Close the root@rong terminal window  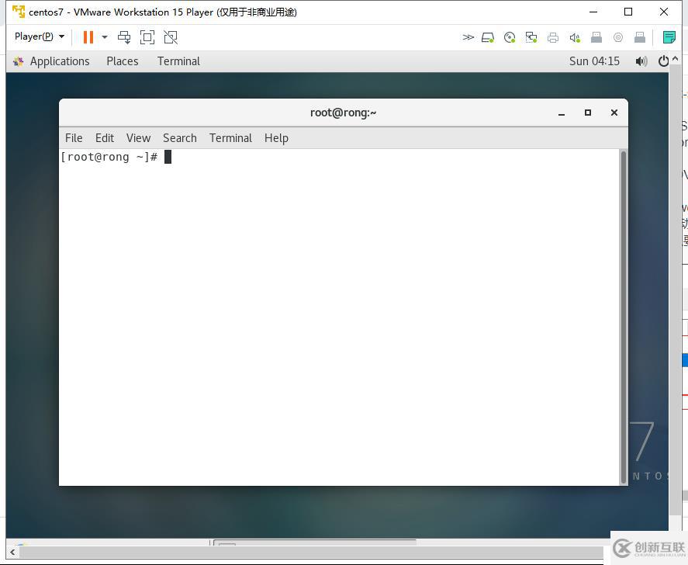coord(614,113)
